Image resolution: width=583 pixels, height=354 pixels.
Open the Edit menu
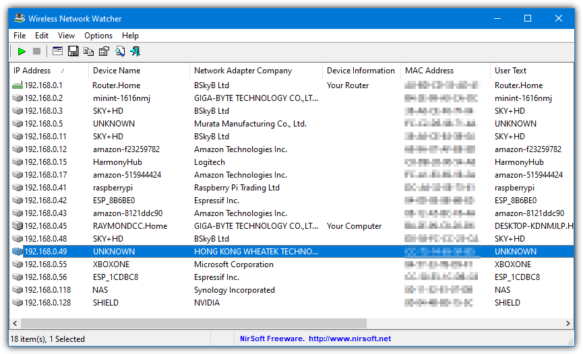pyautogui.click(x=42, y=36)
